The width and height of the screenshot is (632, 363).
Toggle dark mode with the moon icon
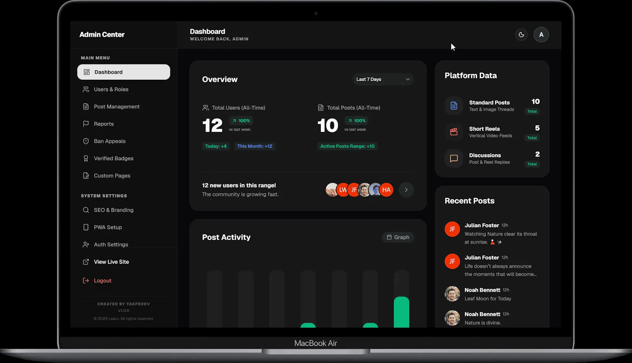pyautogui.click(x=521, y=35)
